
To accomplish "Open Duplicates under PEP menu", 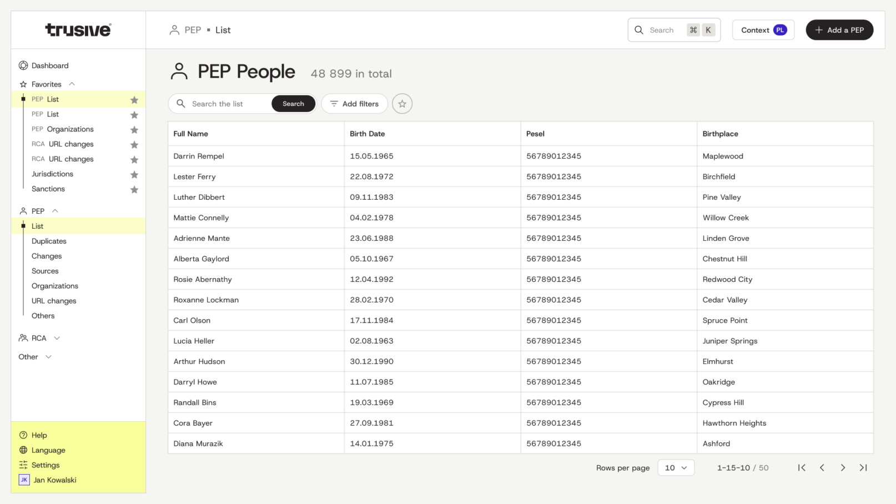I will [49, 241].
